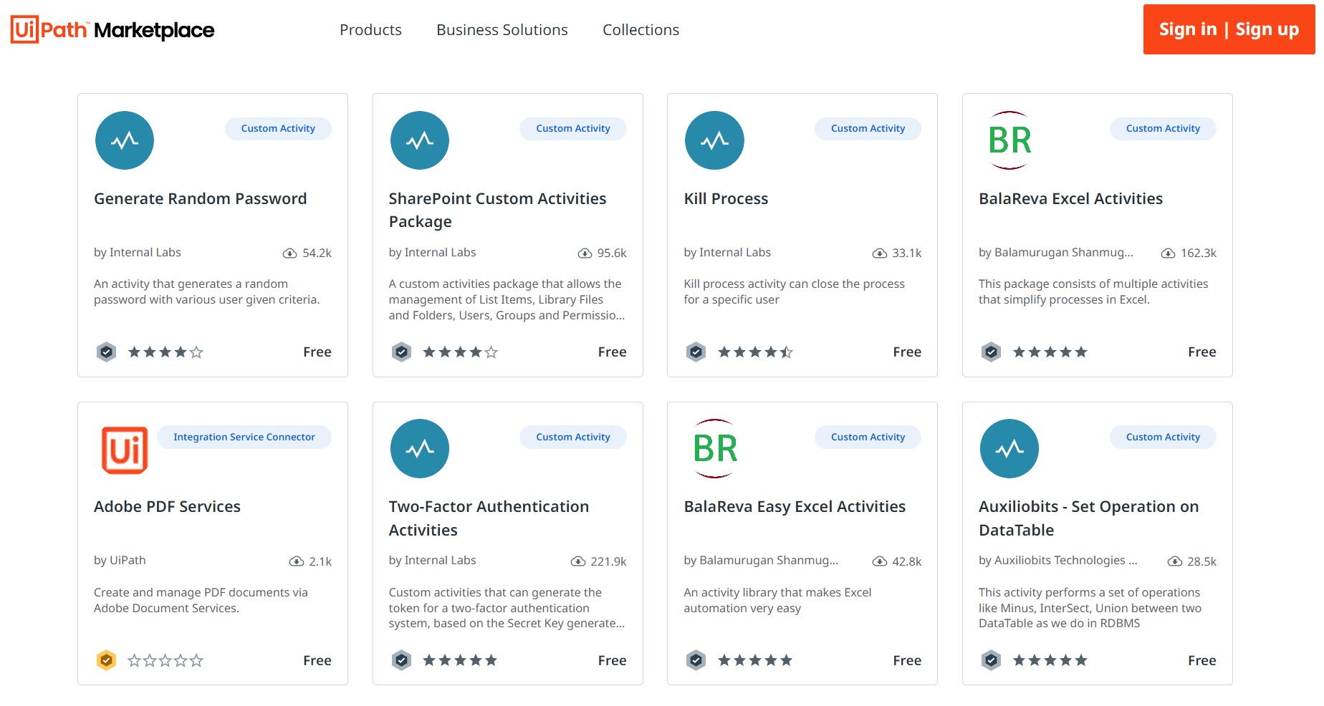
Task: Click the star rating on BalaReva Easy Excel Activities
Action: coord(755,661)
